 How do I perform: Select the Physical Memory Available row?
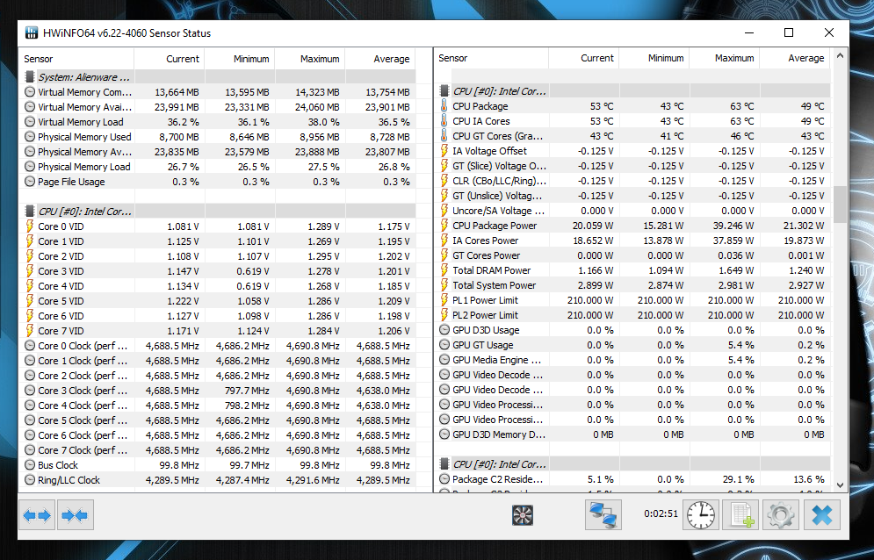coord(217,152)
